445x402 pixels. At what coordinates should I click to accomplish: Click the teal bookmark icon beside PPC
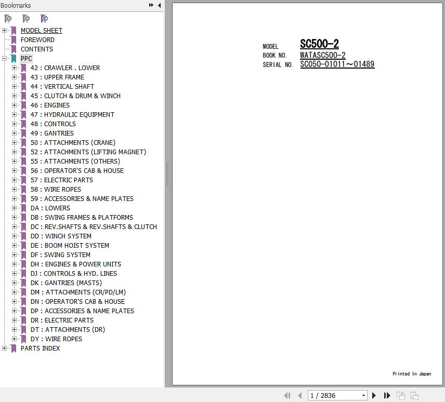(14, 59)
